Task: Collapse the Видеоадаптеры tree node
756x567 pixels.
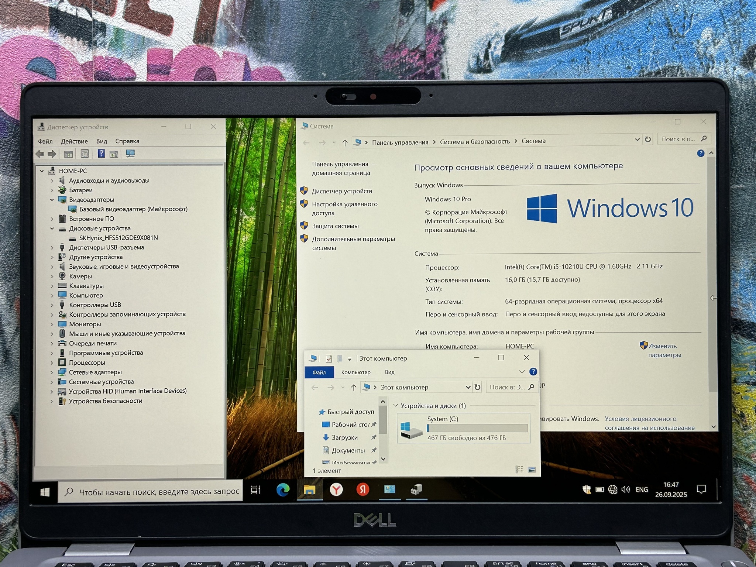Action: point(52,200)
